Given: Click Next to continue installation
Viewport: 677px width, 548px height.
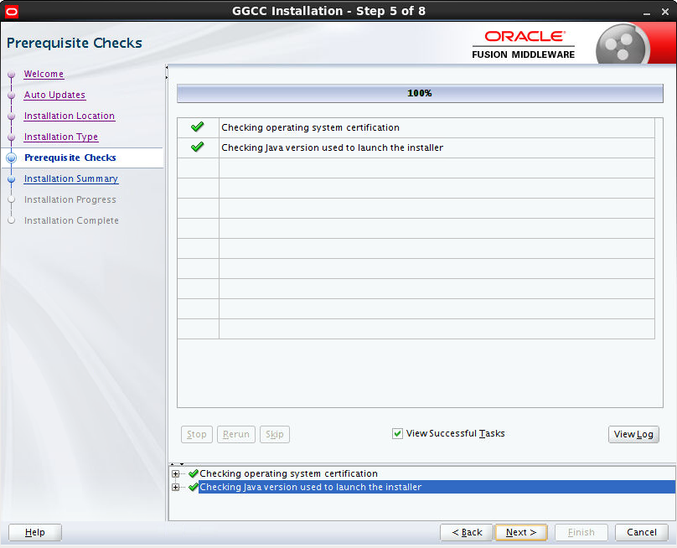Looking at the screenshot, I should pyautogui.click(x=520, y=532).
